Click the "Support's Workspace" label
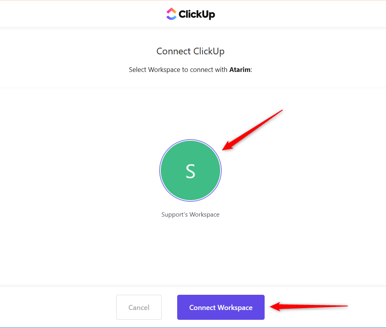The image size is (386, 328). 190,215
